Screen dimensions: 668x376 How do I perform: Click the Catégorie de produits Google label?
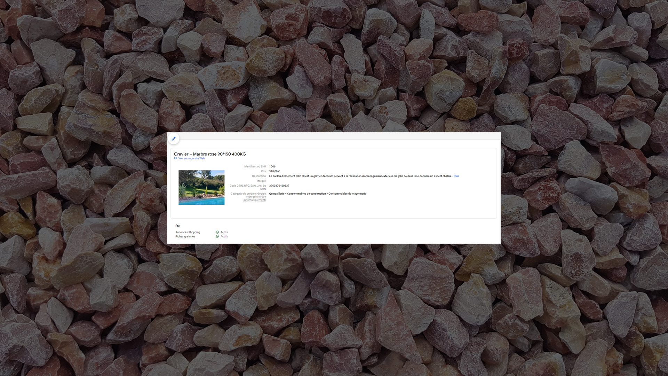point(248,194)
